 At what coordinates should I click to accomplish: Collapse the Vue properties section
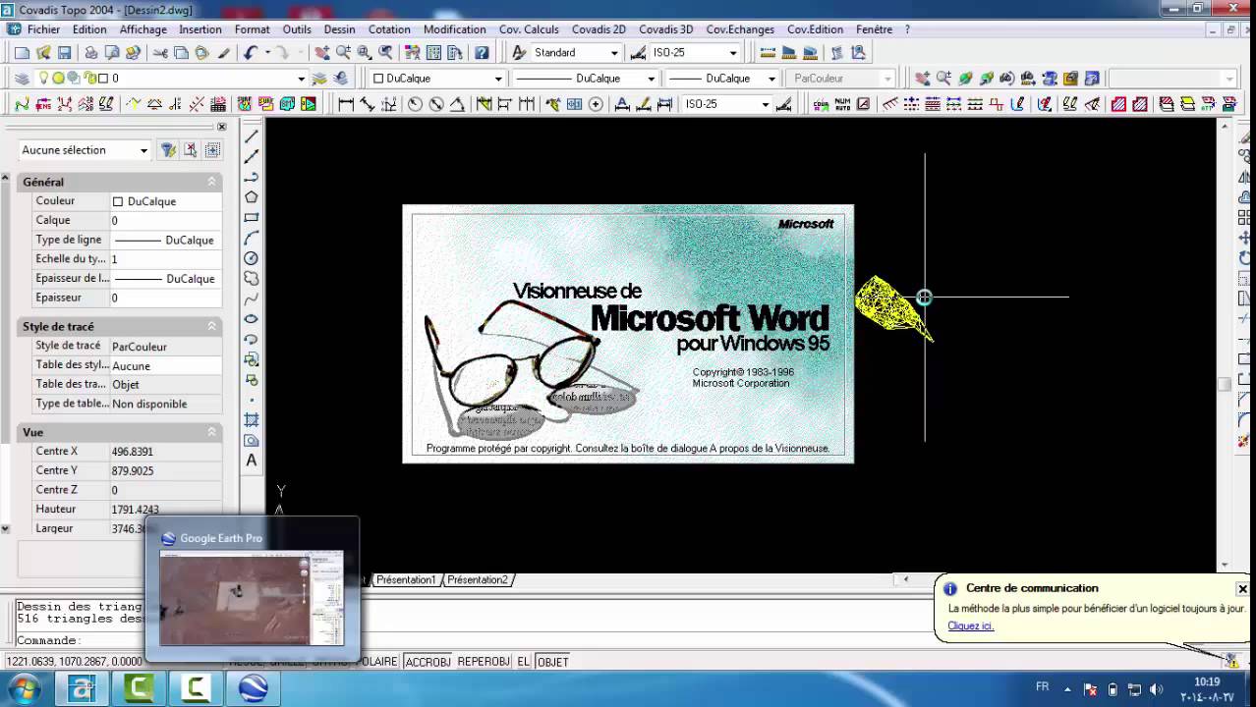point(211,432)
